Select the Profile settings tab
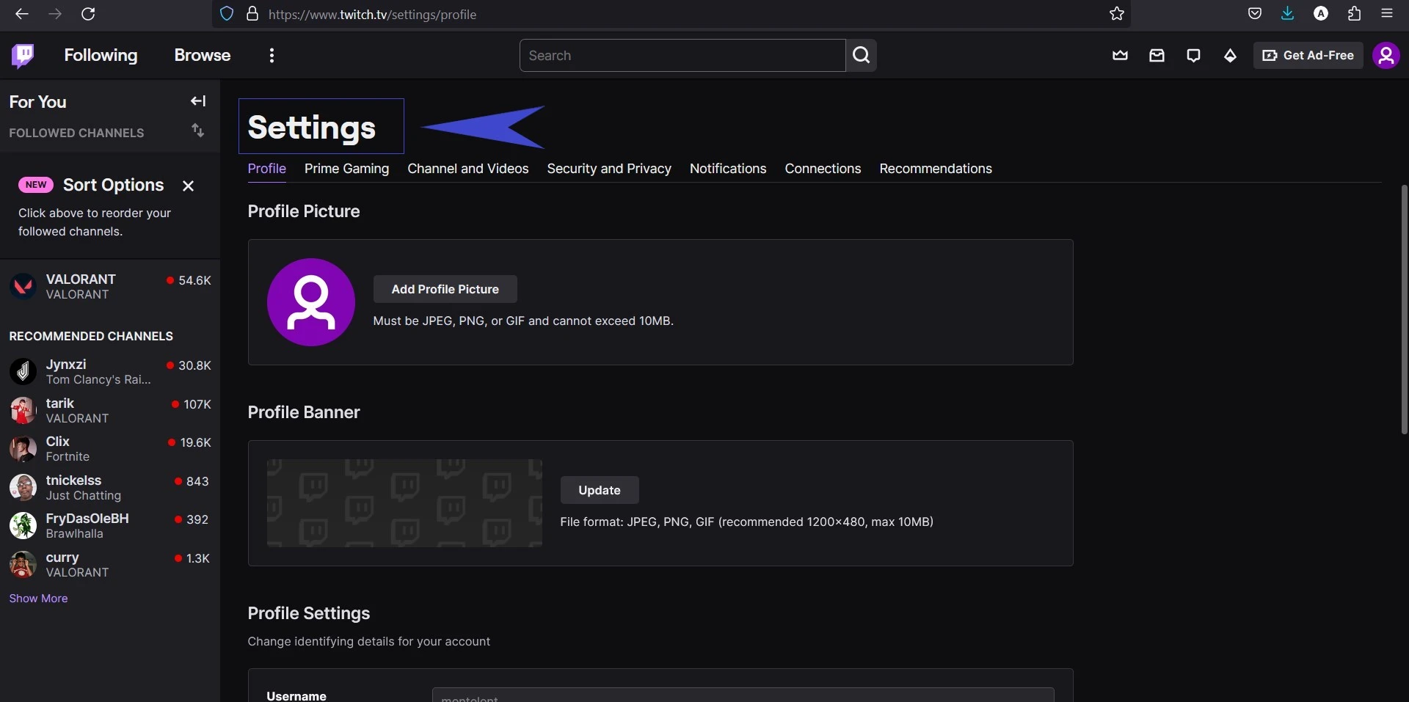This screenshot has width=1409, height=702. pyautogui.click(x=266, y=169)
